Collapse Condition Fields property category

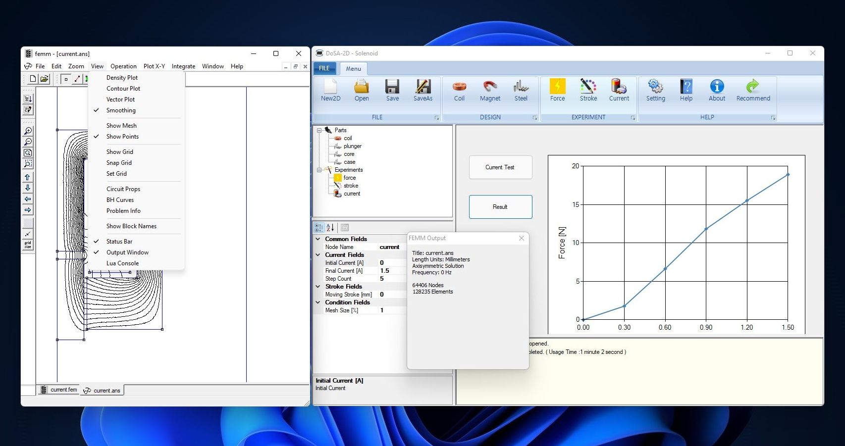point(318,302)
